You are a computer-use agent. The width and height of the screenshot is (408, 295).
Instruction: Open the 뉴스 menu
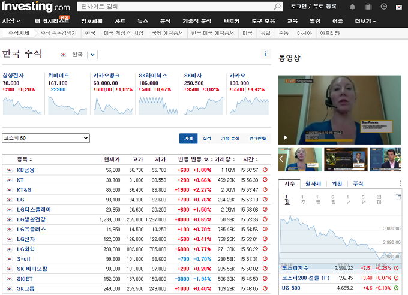point(143,21)
